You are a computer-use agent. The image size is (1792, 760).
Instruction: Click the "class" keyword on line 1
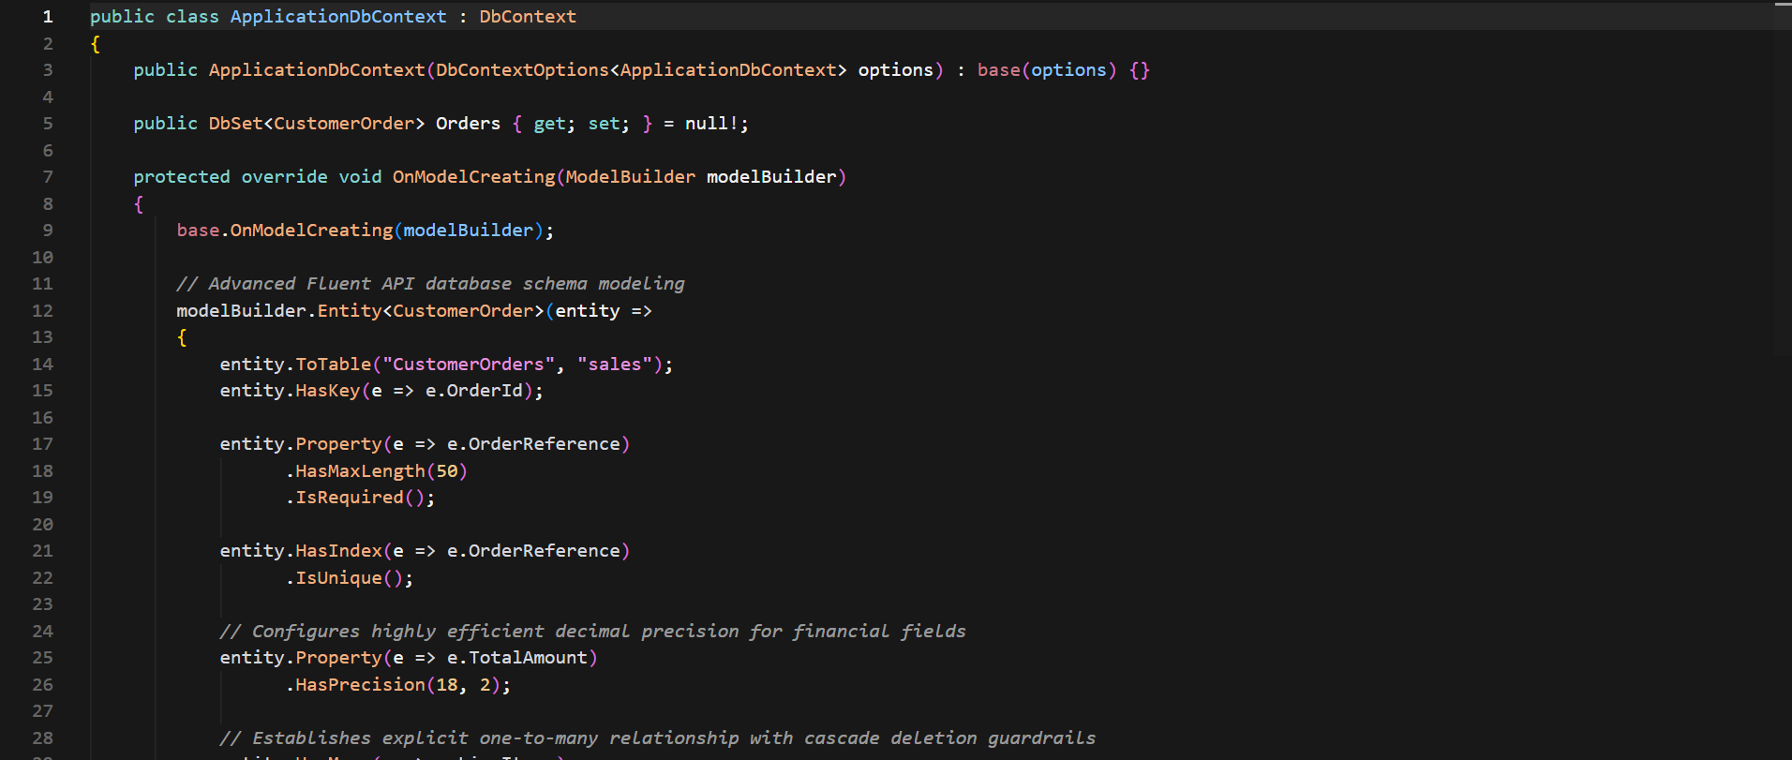[192, 17]
